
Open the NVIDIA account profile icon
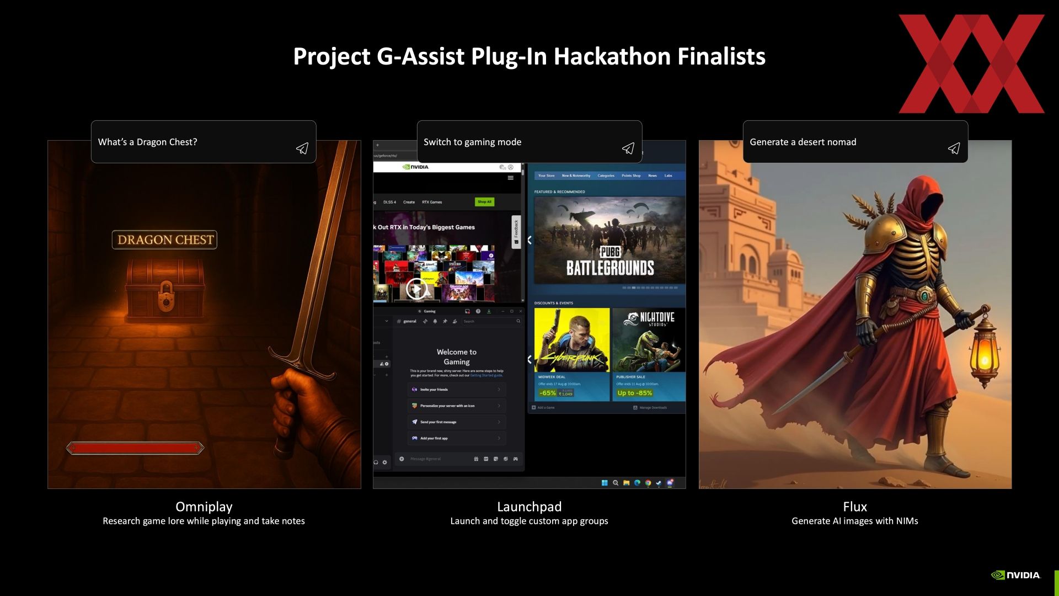(511, 167)
